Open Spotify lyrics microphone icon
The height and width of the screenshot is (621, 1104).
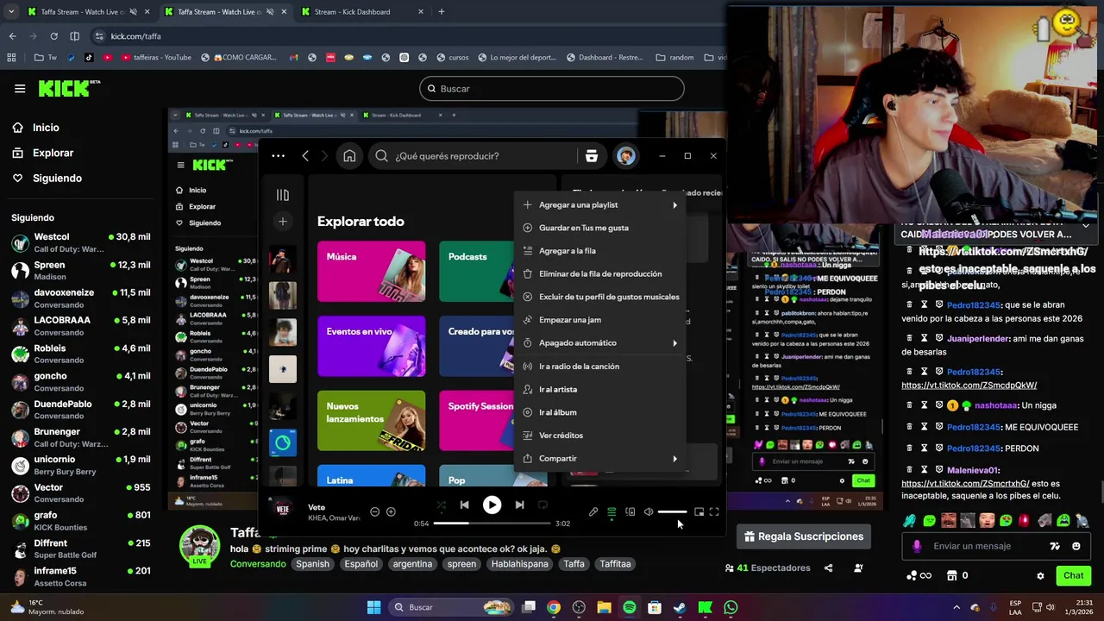[x=593, y=512]
